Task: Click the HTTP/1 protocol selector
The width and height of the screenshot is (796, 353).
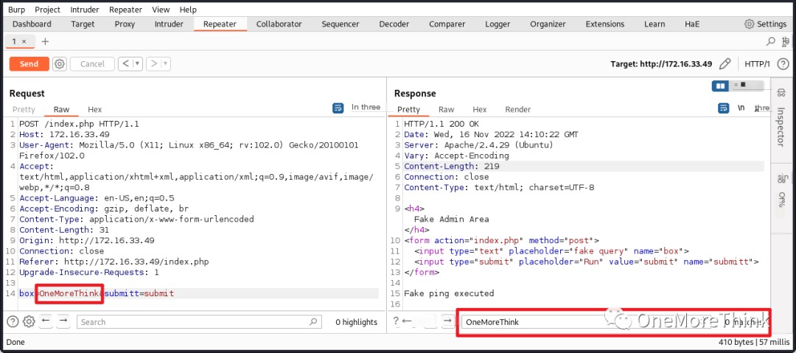Action: pos(757,64)
